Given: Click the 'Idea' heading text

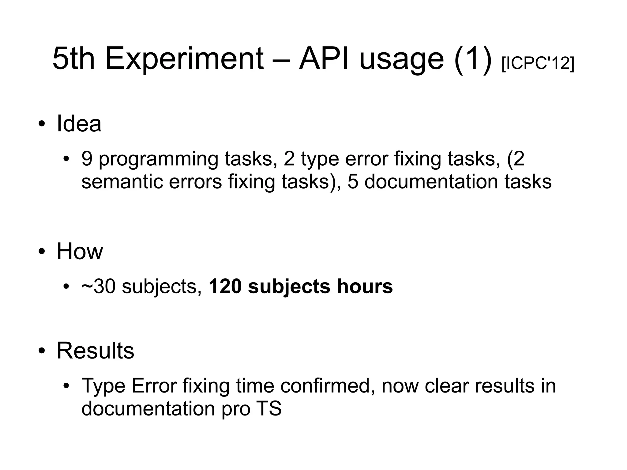Looking at the screenshot, I should pos(79,124).
